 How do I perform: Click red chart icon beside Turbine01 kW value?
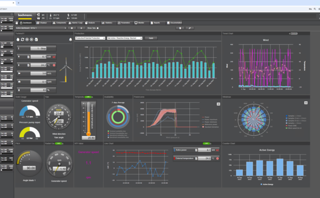[54, 57]
